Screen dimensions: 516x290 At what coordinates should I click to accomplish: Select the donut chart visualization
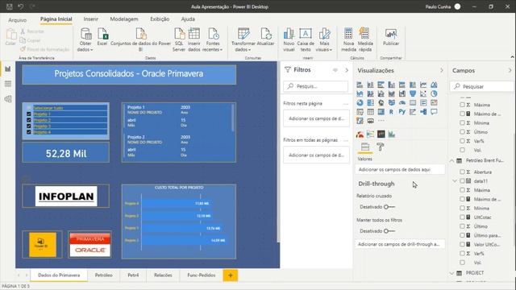coord(360,103)
